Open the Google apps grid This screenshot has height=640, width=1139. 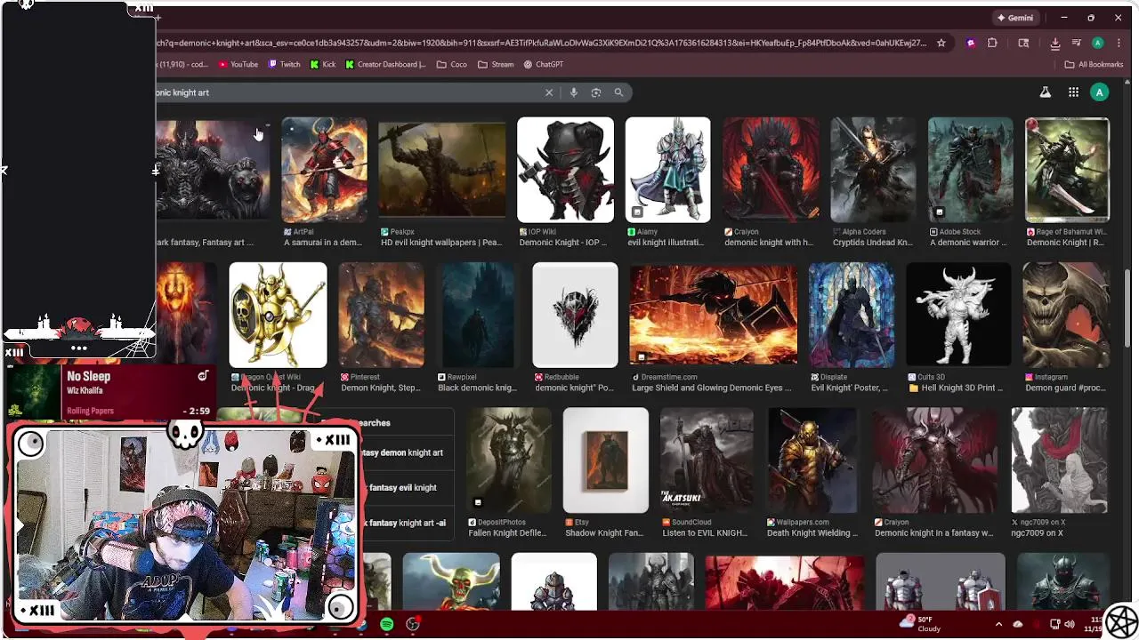(x=1073, y=92)
